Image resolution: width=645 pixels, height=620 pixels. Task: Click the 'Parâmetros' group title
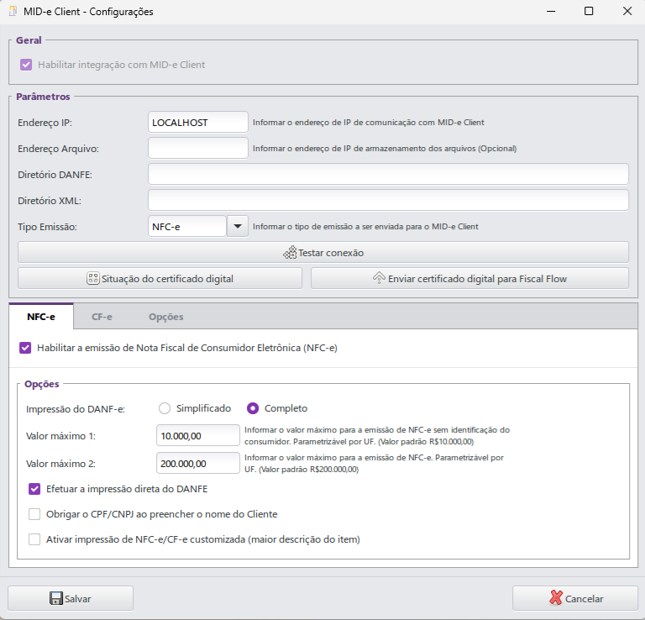coord(43,97)
